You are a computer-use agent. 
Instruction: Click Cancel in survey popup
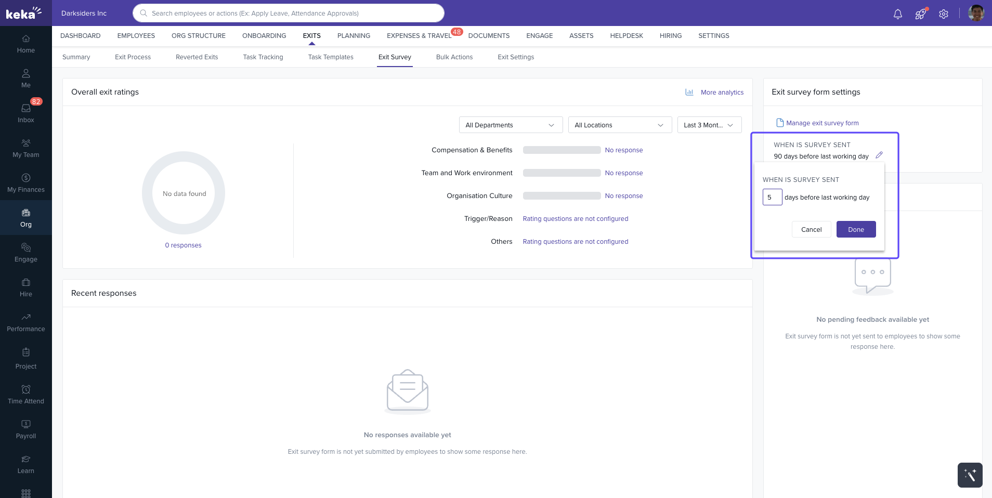811,229
